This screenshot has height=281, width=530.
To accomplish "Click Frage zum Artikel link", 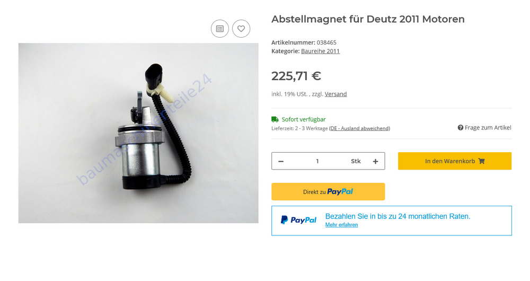I will pyautogui.click(x=488, y=127).
